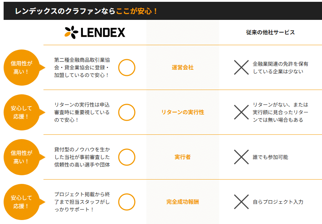Click the 実行者 label in the center column
This screenshot has width=322, height=224.
tap(183, 157)
